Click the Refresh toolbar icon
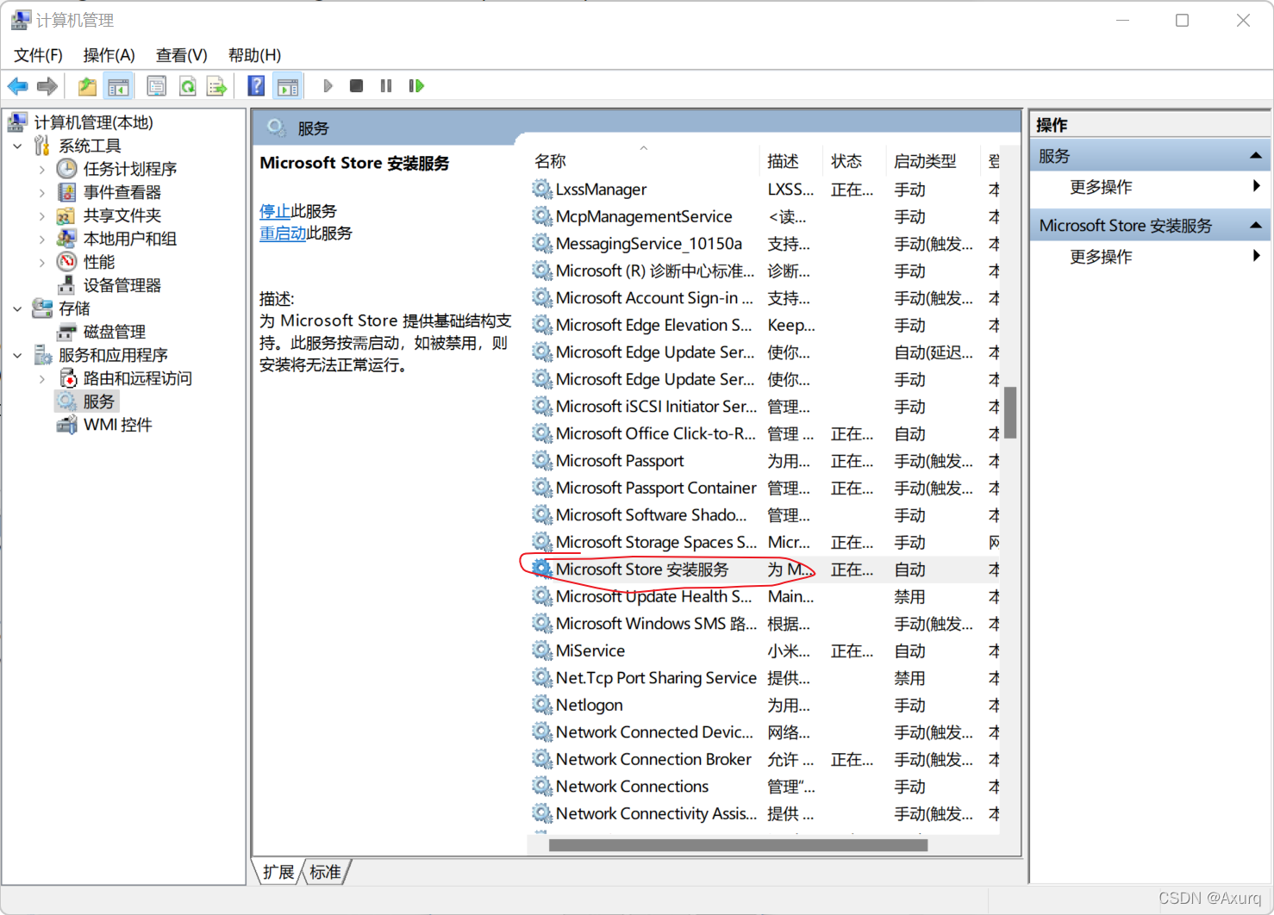 click(x=187, y=86)
